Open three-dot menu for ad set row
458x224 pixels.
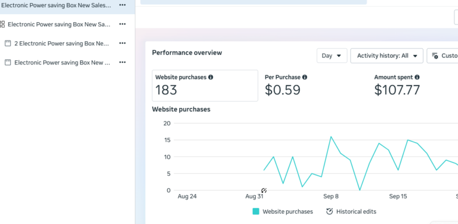tap(122, 24)
